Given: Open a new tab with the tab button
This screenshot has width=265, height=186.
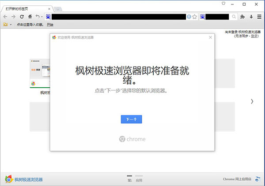Looking at the screenshot, I should [58, 9].
